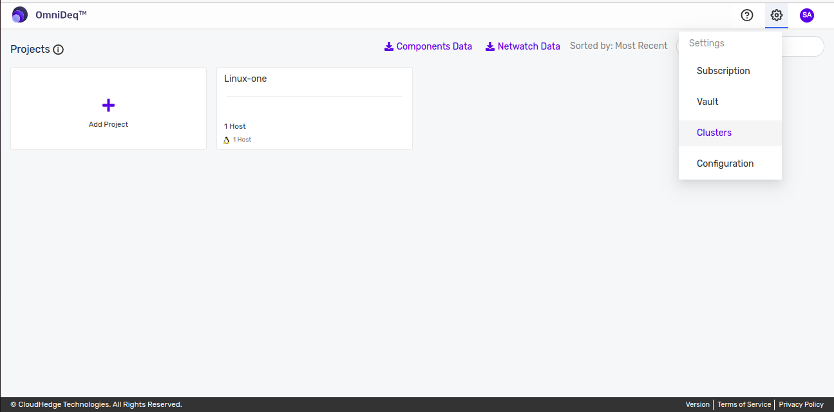834x412 pixels.
Task: Open the Linux-one project card
Action: point(314,109)
